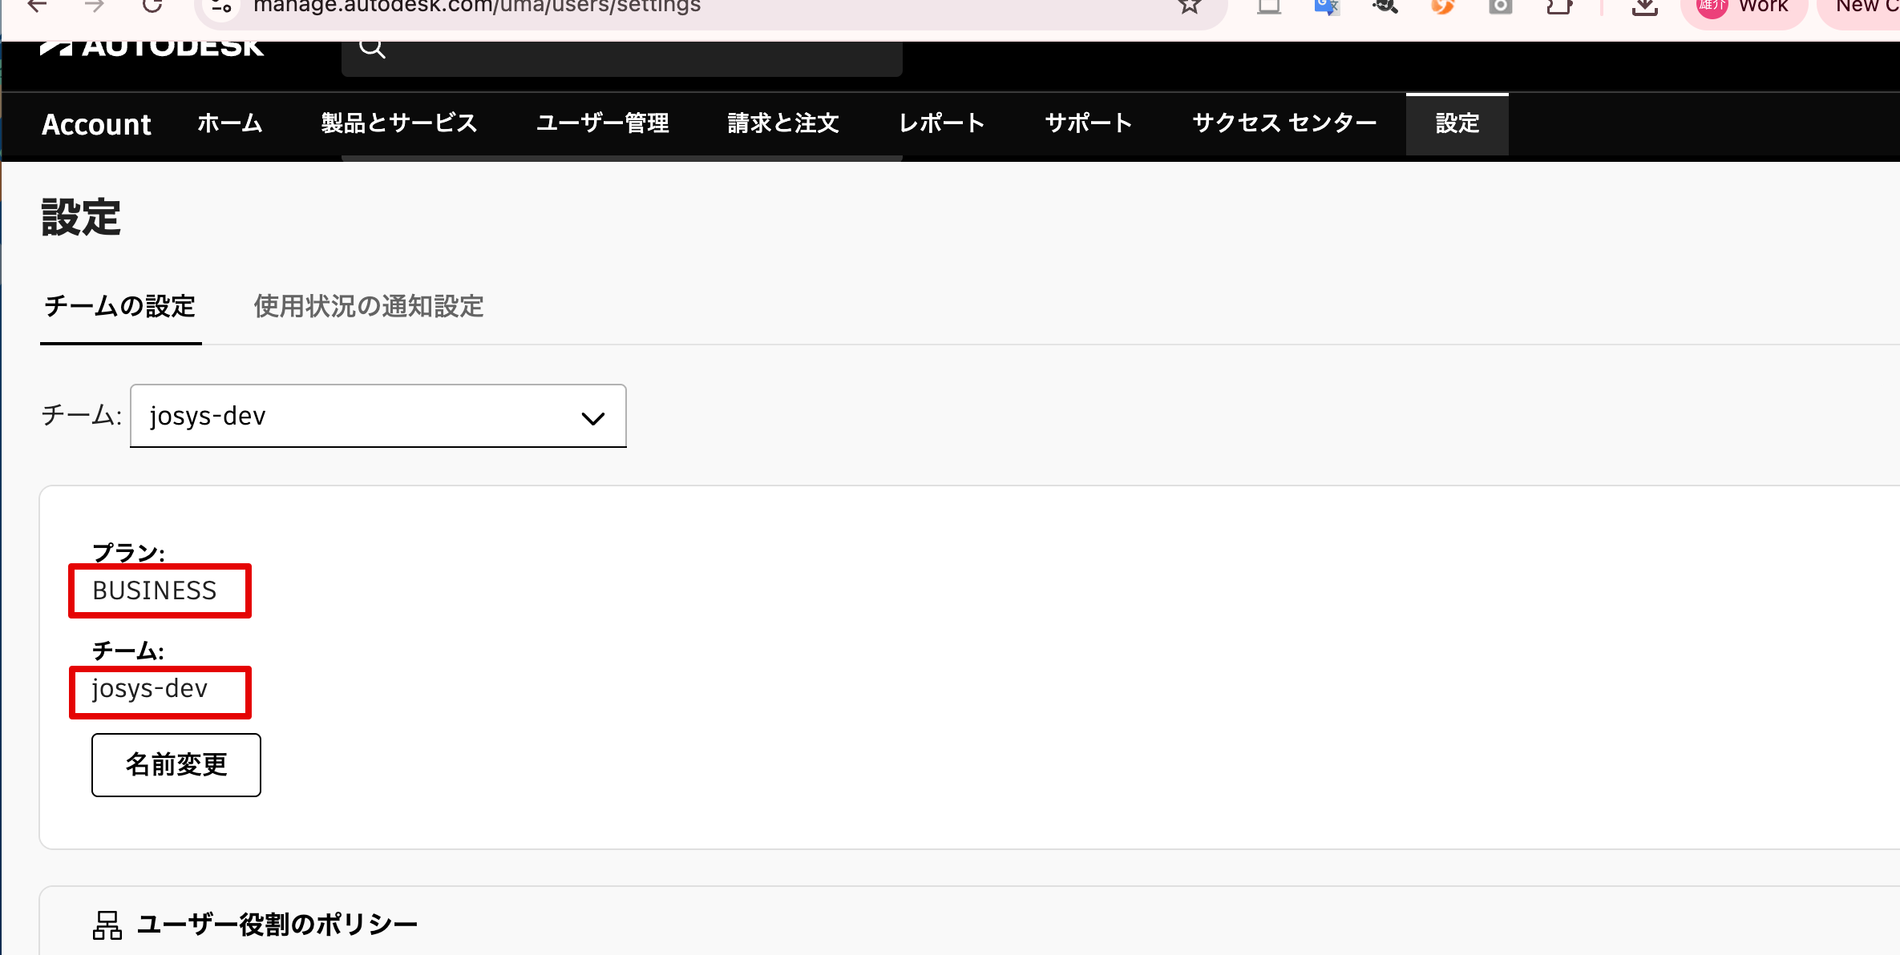The image size is (1900, 955).
Task: Open Chrome downloads icon
Action: pos(1644,6)
